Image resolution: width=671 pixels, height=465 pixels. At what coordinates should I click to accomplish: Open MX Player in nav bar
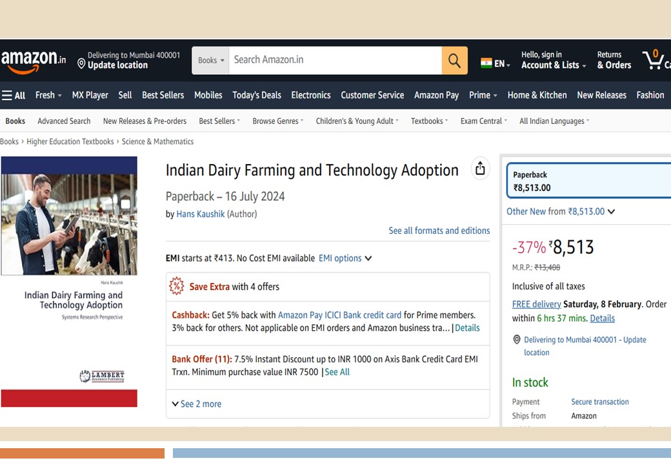point(90,95)
